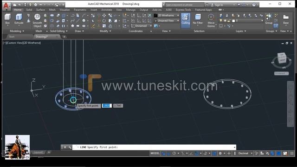Open the Mesh ribbon tab

[x=52, y=10]
